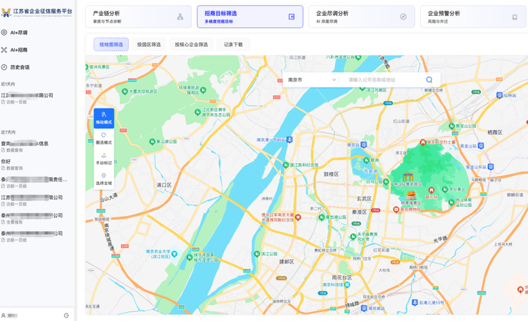Image resolution: width=528 pixels, height=321 pixels.
Task: Open the 近1天内 history entry ending in 限公司
Action: coord(34,98)
